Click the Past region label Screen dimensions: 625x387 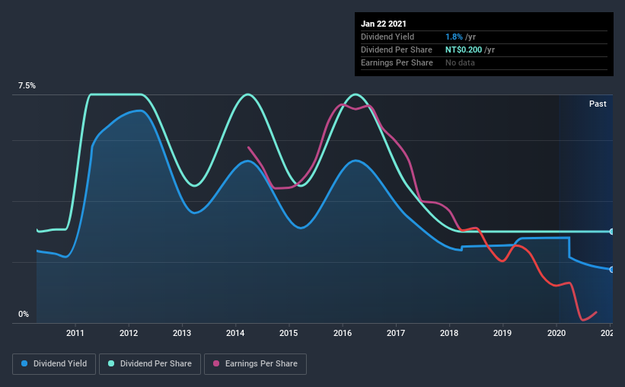point(598,104)
